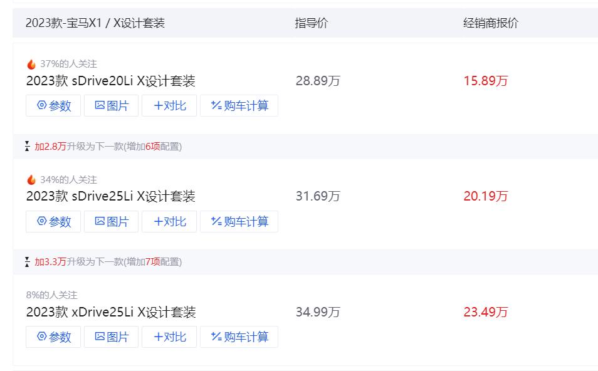Open 参数 for sDrive25Li X设计套装
This screenshot has width=598, height=371.
pos(53,221)
